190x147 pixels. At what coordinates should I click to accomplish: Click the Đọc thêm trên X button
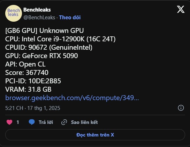click(x=95, y=135)
